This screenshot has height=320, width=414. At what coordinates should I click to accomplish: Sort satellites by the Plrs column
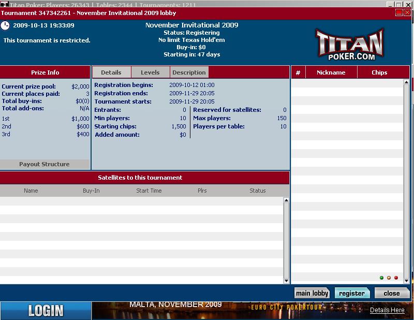pos(202,191)
